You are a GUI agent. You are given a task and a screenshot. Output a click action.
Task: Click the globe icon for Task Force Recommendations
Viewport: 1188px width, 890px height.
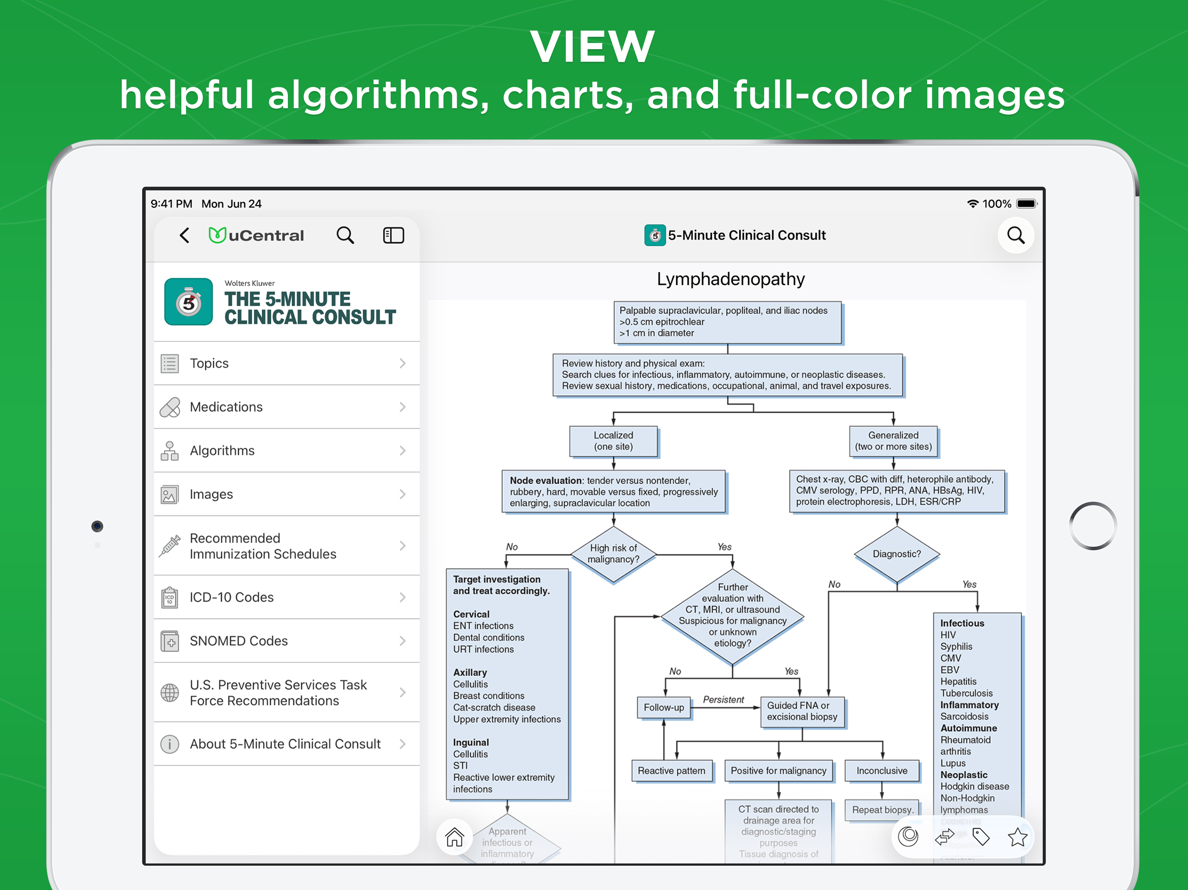170,692
